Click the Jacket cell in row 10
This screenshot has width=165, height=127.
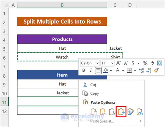pyautogui.click(x=48, y=93)
